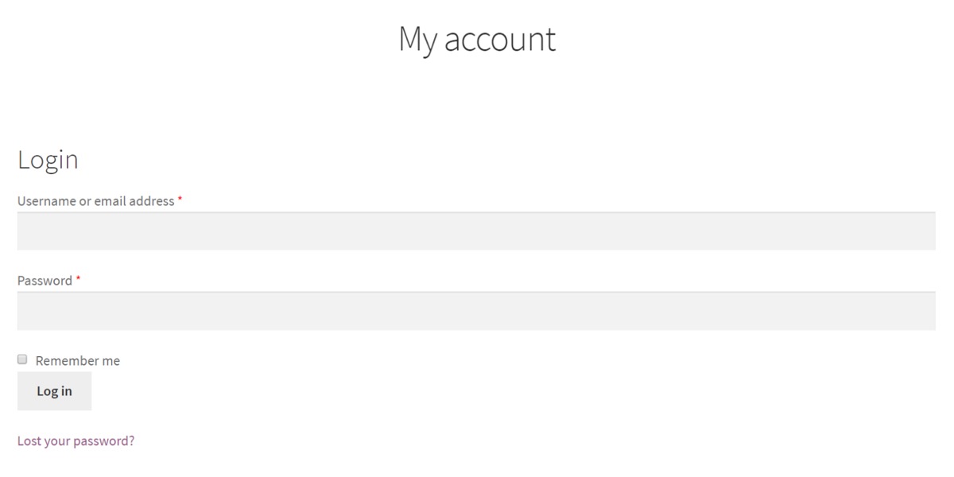
Task: Click the "Password" field label
Action: click(45, 281)
